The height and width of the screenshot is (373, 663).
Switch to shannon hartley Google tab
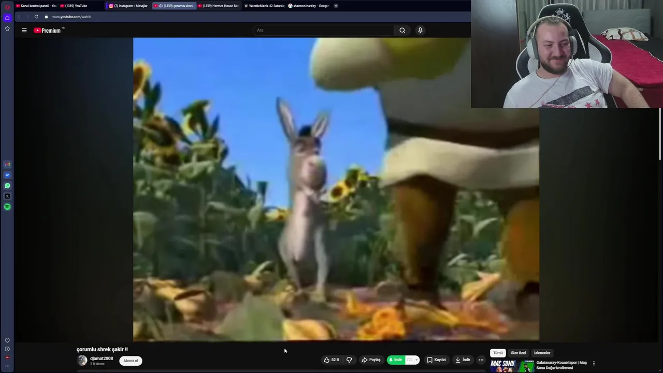tap(309, 6)
